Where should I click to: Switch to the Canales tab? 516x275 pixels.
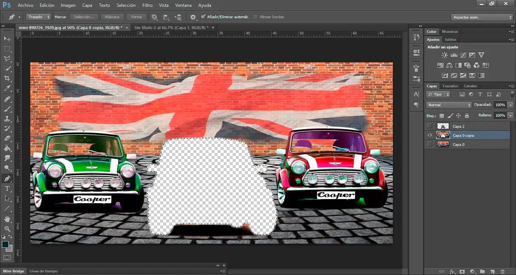tap(470, 86)
